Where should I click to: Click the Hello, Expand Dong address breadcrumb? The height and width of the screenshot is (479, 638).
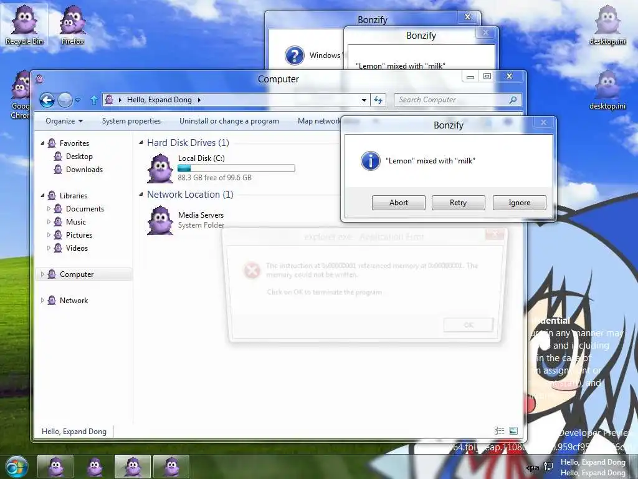tap(159, 100)
